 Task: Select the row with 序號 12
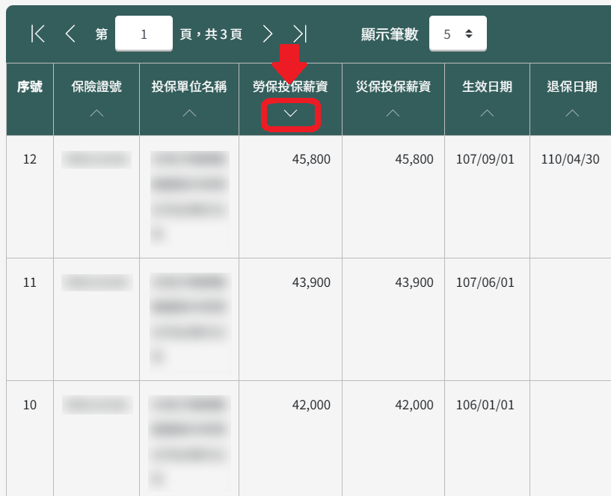[x=30, y=160]
